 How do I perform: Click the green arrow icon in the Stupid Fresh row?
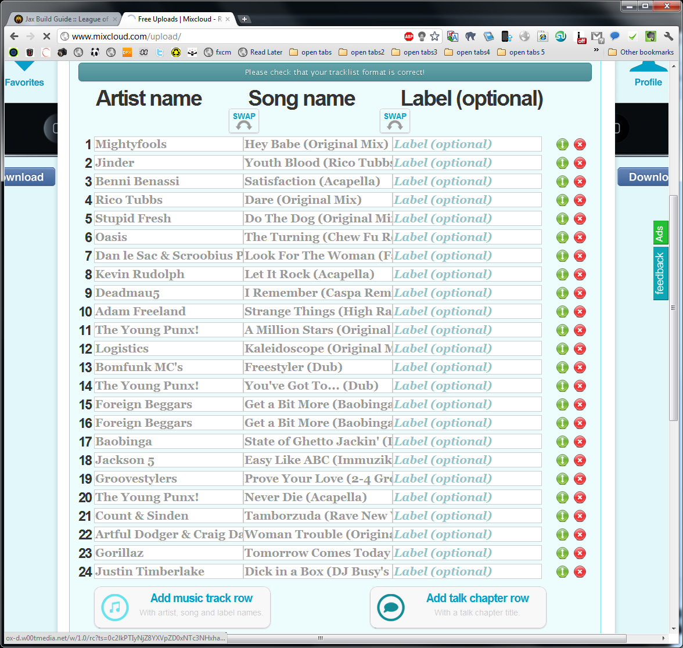562,218
